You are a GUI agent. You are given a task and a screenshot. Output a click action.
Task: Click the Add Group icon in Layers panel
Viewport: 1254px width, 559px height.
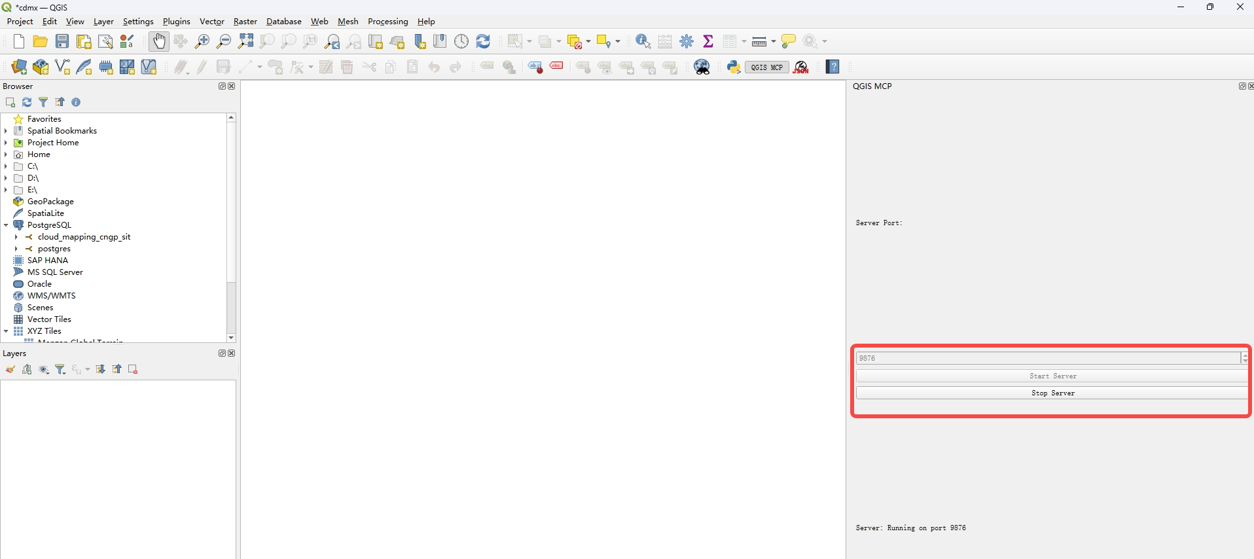pos(27,370)
